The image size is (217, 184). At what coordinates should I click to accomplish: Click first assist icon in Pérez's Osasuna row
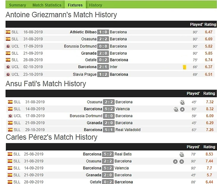[175, 161]
